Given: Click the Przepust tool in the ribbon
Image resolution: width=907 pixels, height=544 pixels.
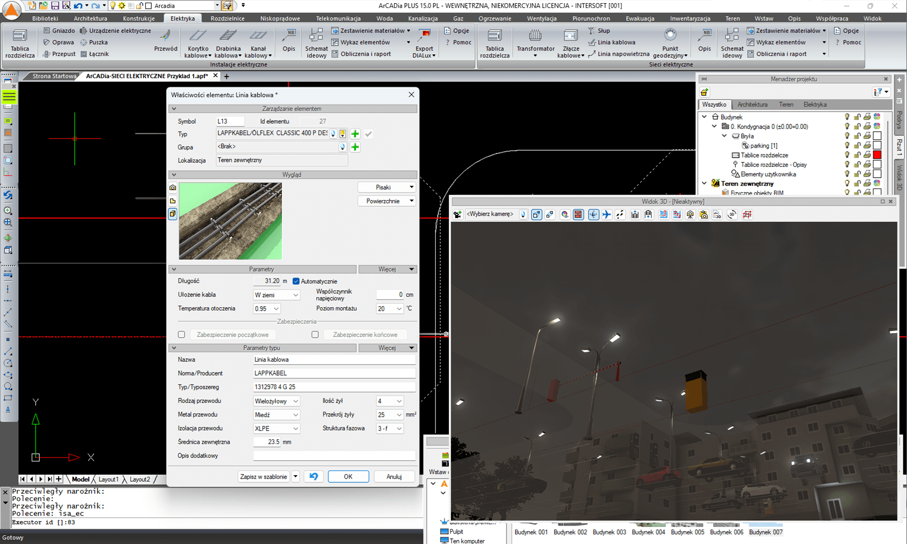Looking at the screenshot, I should pos(59,53).
